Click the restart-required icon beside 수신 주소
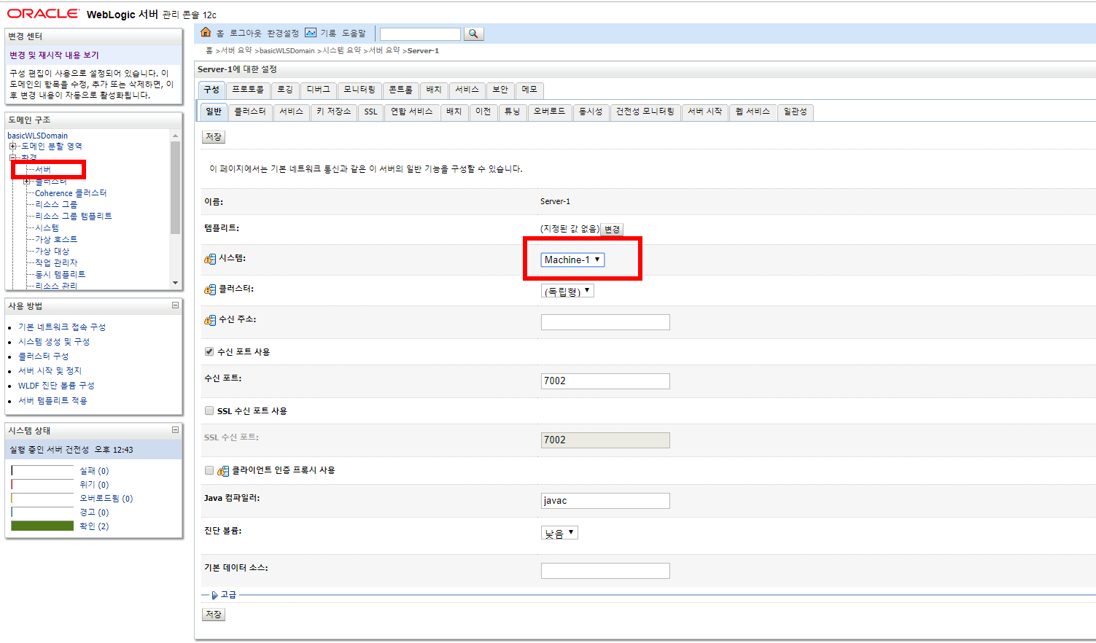Screen dimensions: 1096x643 tap(210, 320)
